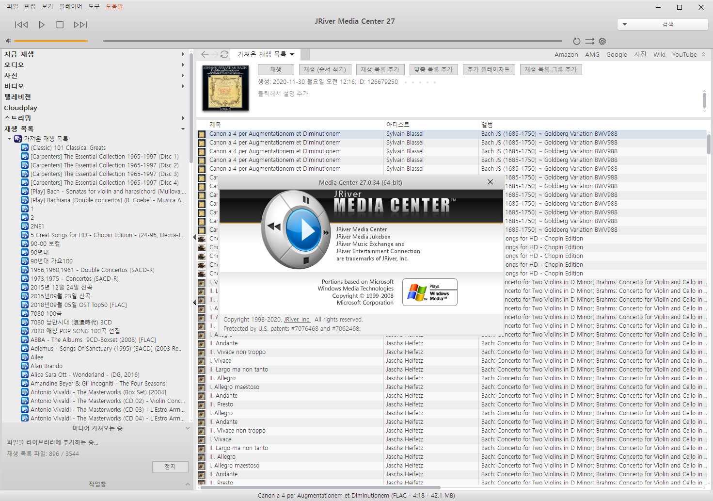
Task: Click the 재생 (순서 섞기) button
Action: coord(325,69)
